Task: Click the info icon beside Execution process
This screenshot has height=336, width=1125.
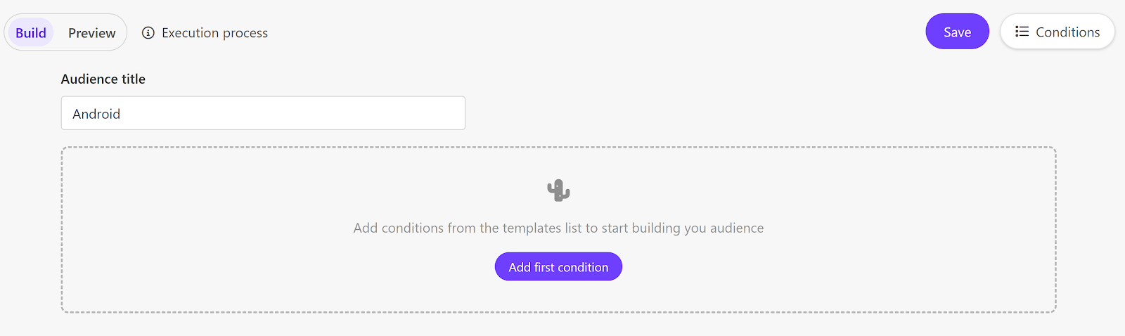Action: point(148,33)
